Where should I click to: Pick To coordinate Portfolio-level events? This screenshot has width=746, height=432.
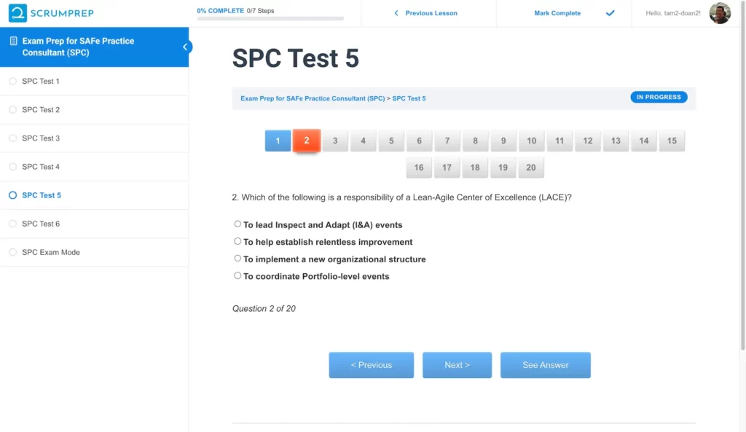point(237,275)
